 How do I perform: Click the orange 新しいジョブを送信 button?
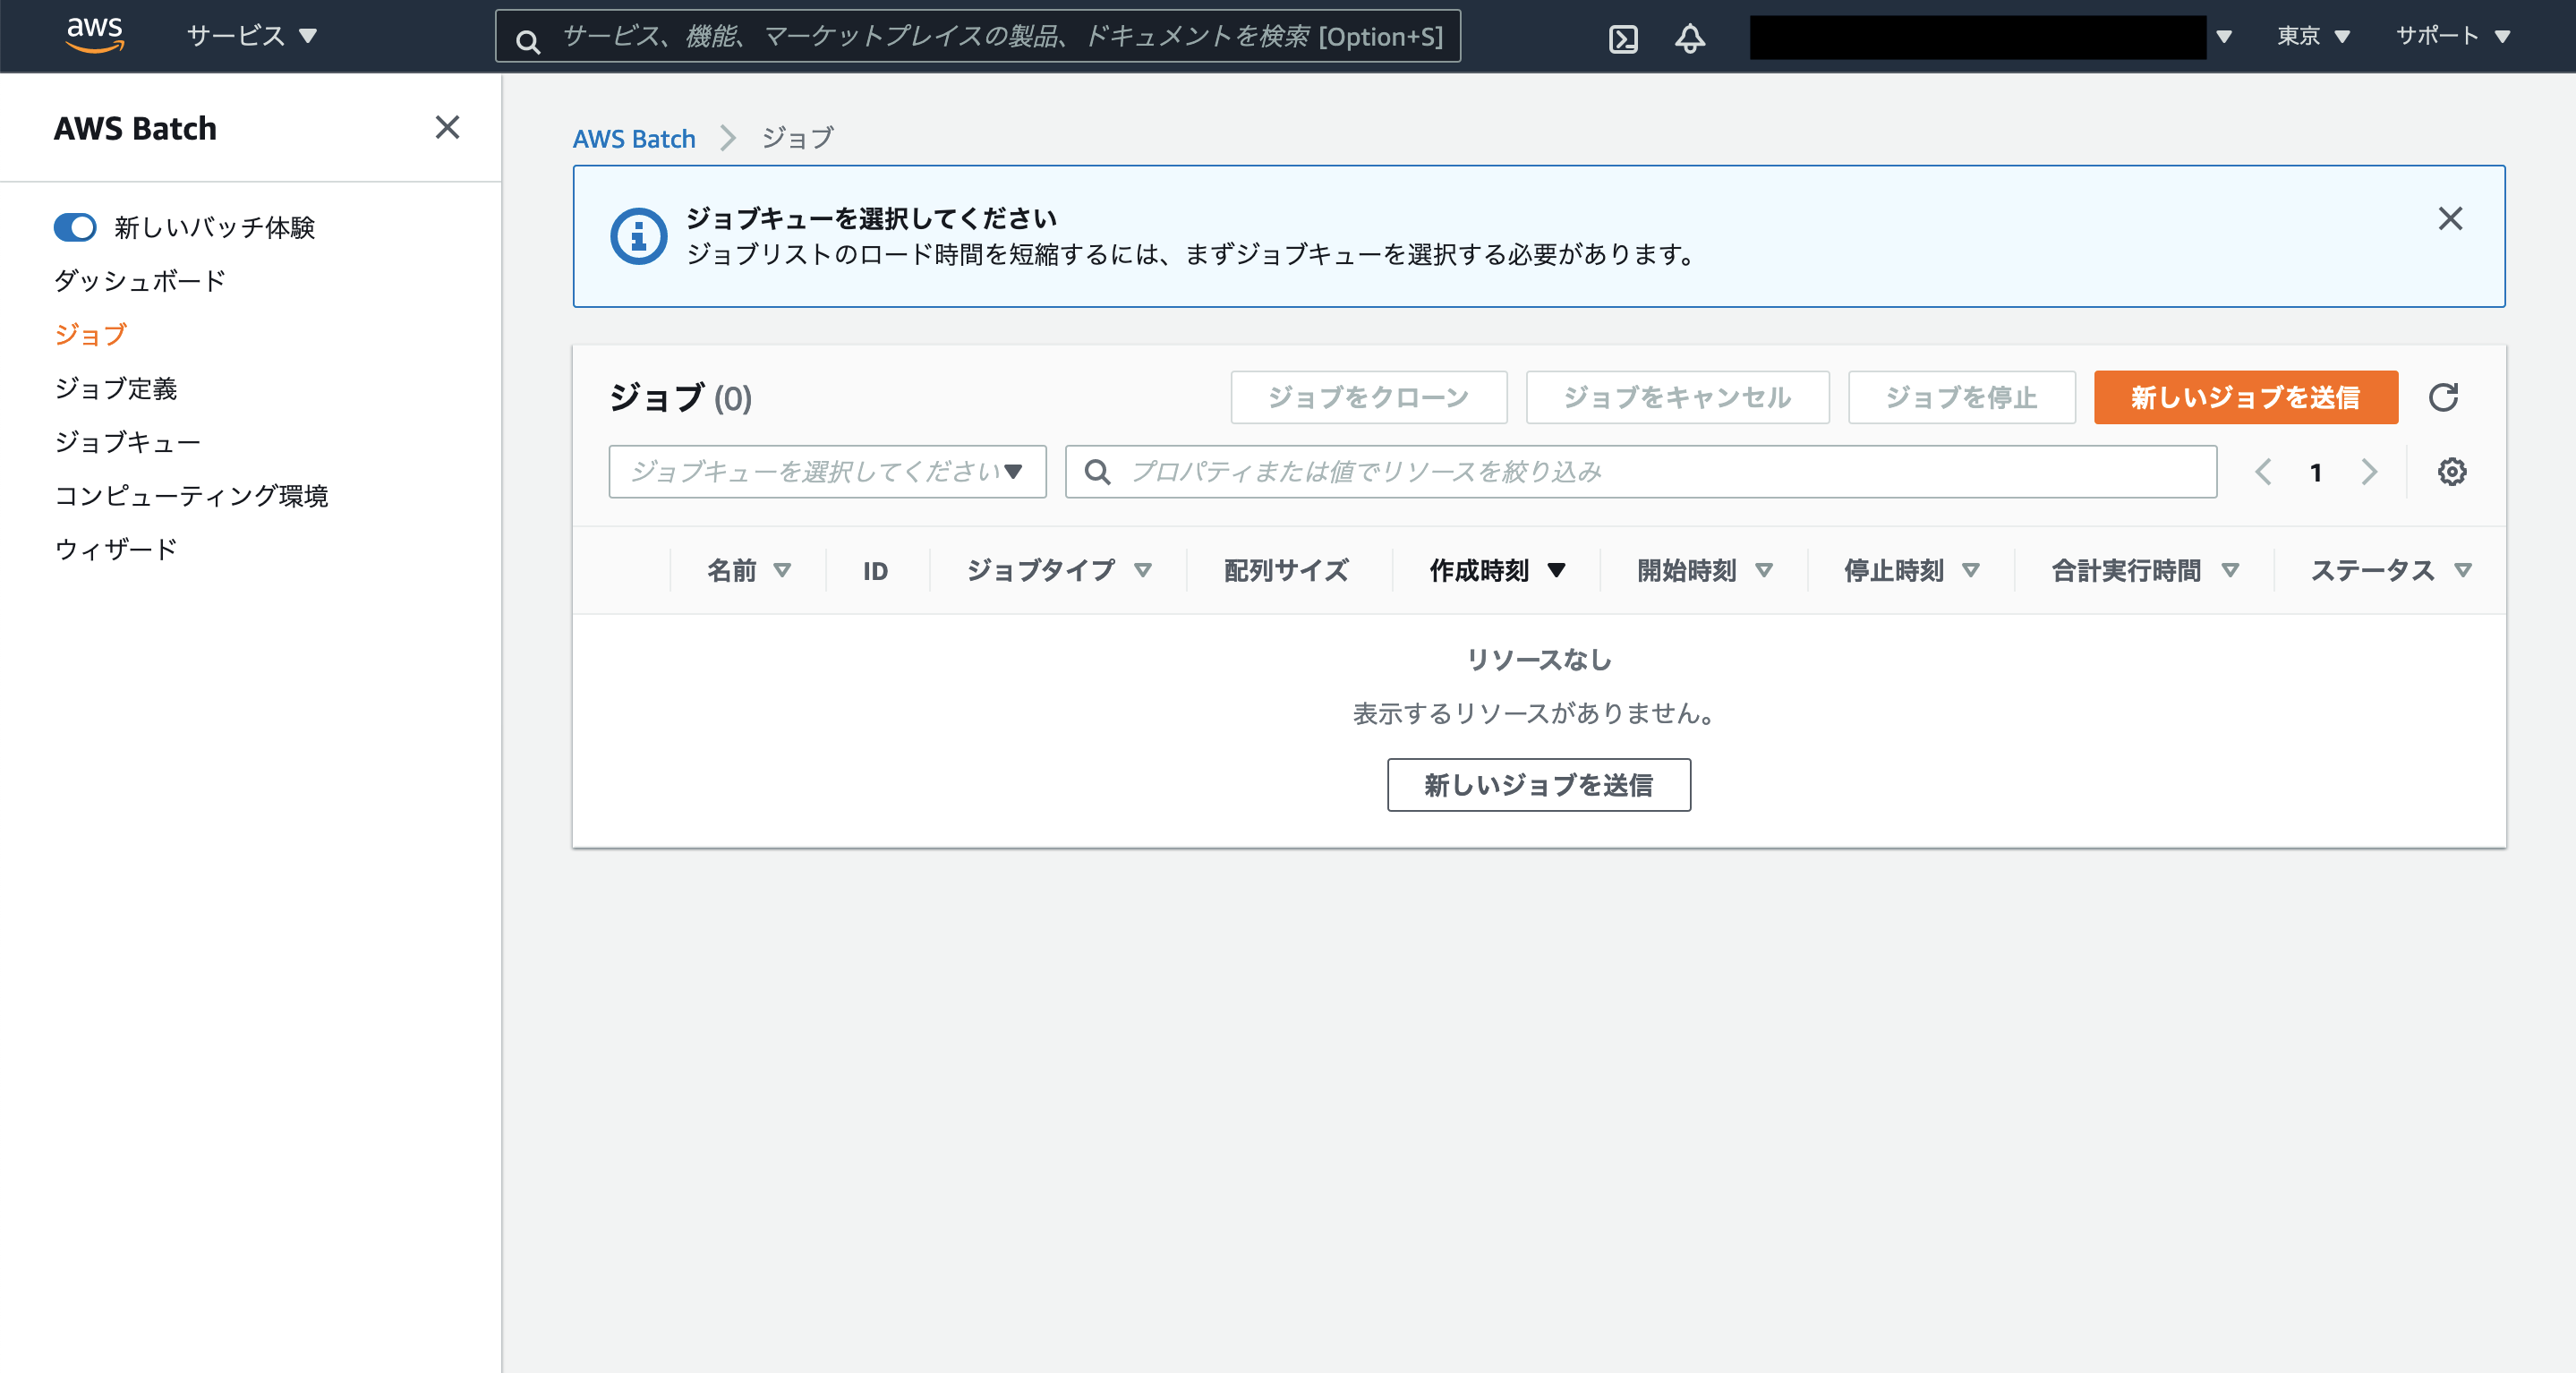tap(2245, 397)
